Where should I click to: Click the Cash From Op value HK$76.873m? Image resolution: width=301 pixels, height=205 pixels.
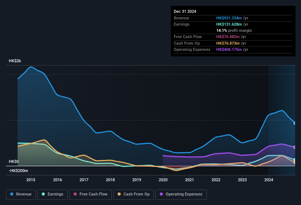pyautogui.click(x=228, y=43)
